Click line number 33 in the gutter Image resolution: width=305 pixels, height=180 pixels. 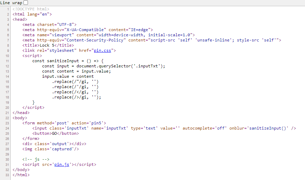tap(7, 175)
